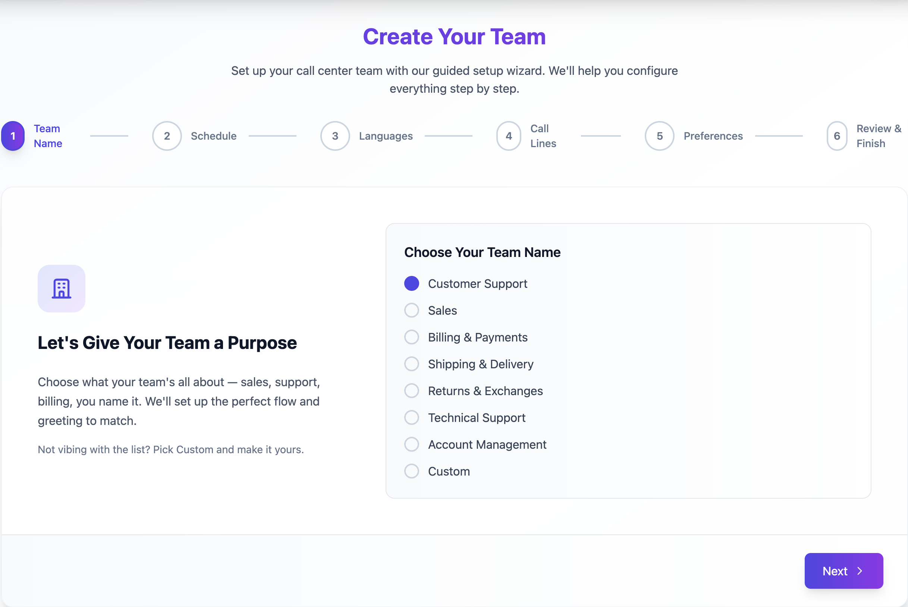Click the step 3 Languages circle
Viewport: 908px width, 607px height.
tap(335, 136)
